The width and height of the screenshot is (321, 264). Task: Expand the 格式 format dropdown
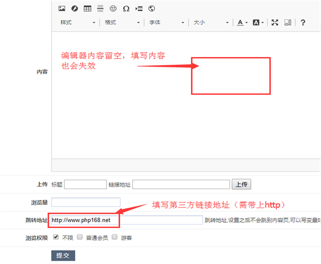(x=122, y=22)
